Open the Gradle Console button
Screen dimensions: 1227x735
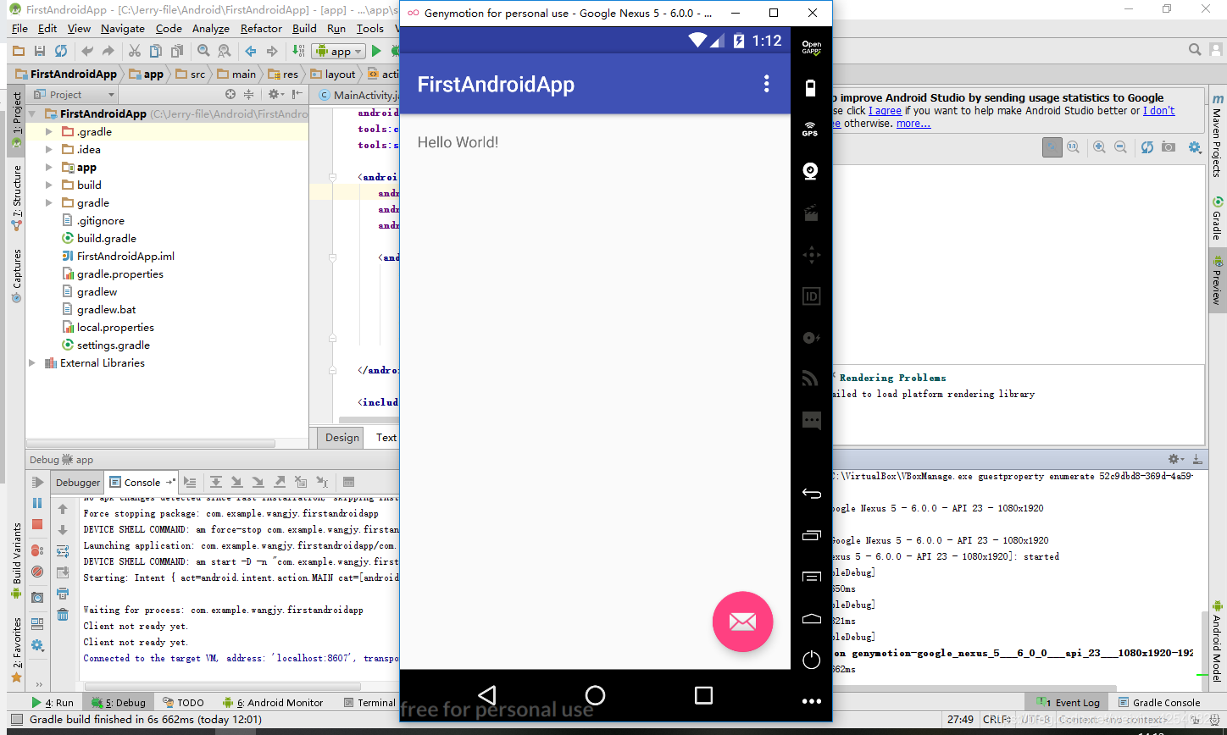pyautogui.click(x=1158, y=703)
